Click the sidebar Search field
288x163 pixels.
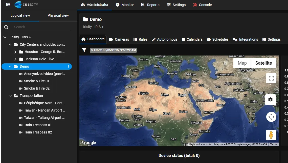[41, 27]
